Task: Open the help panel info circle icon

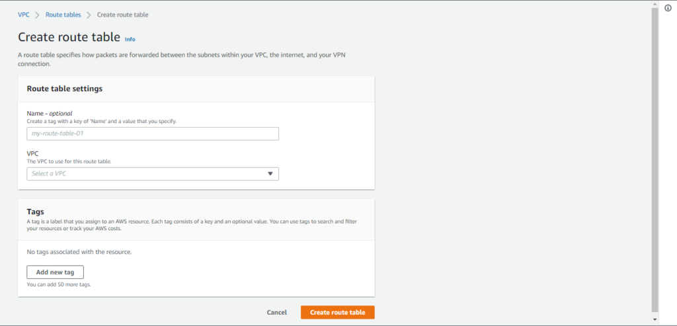Action: (x=668, y=8)
